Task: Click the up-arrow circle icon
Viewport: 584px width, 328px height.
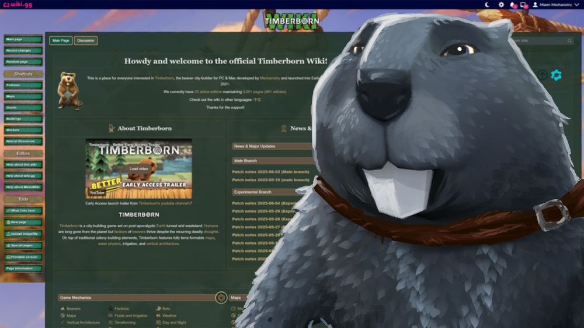Action: tap(543, 75)
